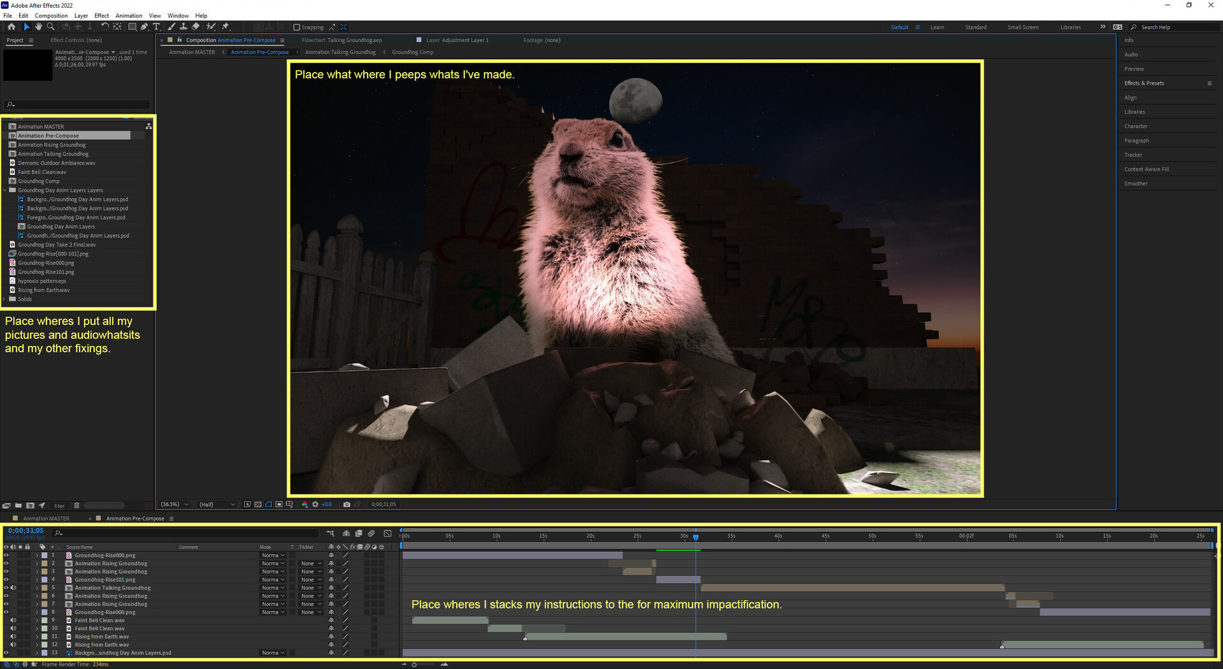Hide the Groundhog-Rise000.png layer with its eye toggle

[x=6, y=555]
